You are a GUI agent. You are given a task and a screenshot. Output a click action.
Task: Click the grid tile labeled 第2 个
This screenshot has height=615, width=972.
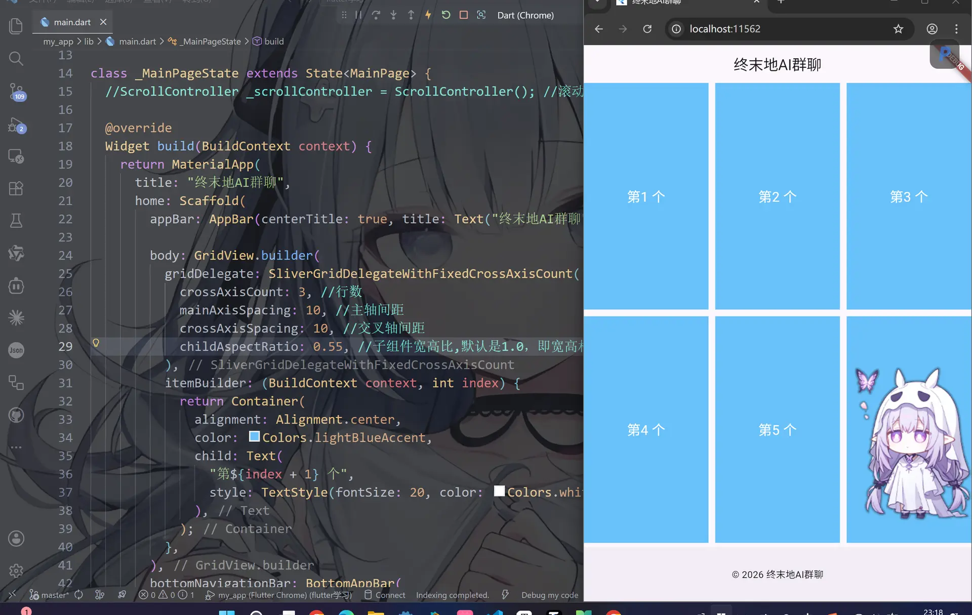(x=778, y=196)
